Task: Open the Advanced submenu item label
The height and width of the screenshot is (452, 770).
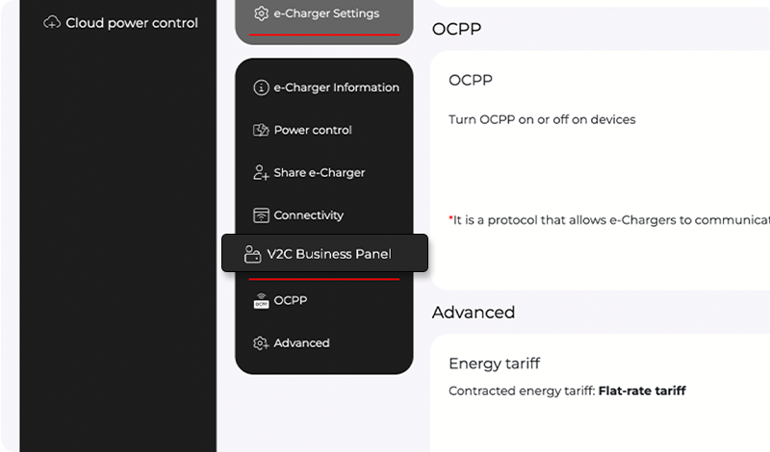Action: coord(301,343)
